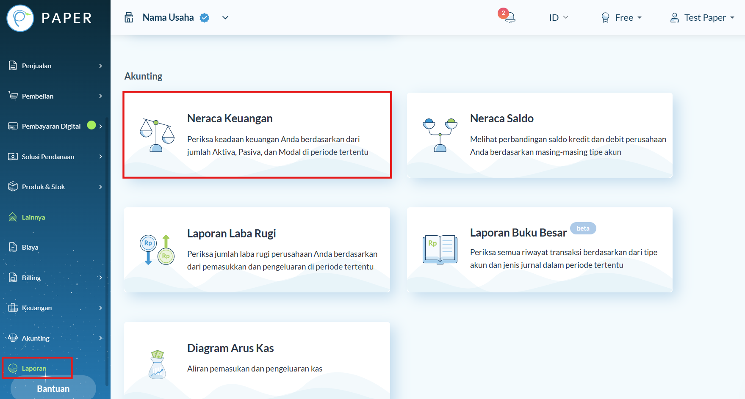
Task: Open the Laporan Buku Besar title
Action: tap(518, 233)
